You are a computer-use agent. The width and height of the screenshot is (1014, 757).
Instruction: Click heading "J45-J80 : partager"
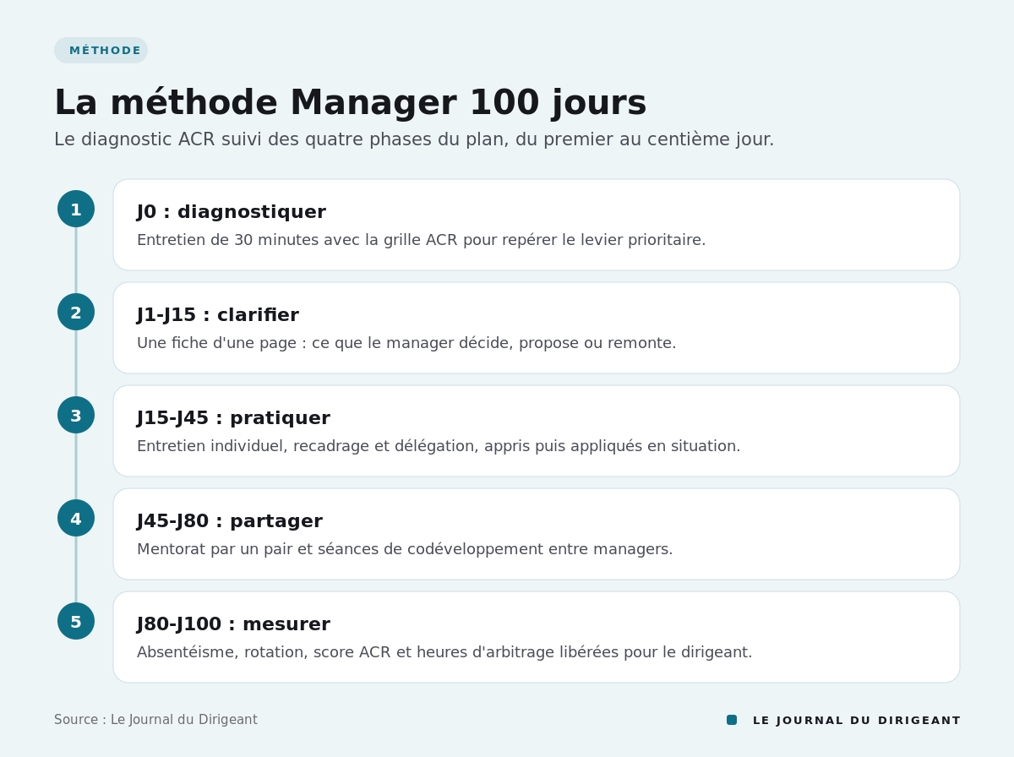[230, 521]
